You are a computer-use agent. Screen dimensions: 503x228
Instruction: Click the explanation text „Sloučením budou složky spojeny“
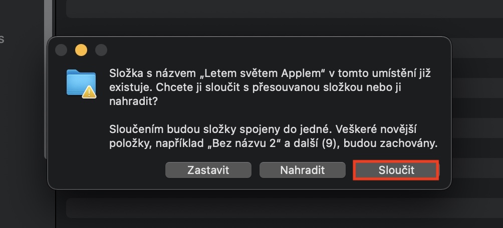coord(200,130)
